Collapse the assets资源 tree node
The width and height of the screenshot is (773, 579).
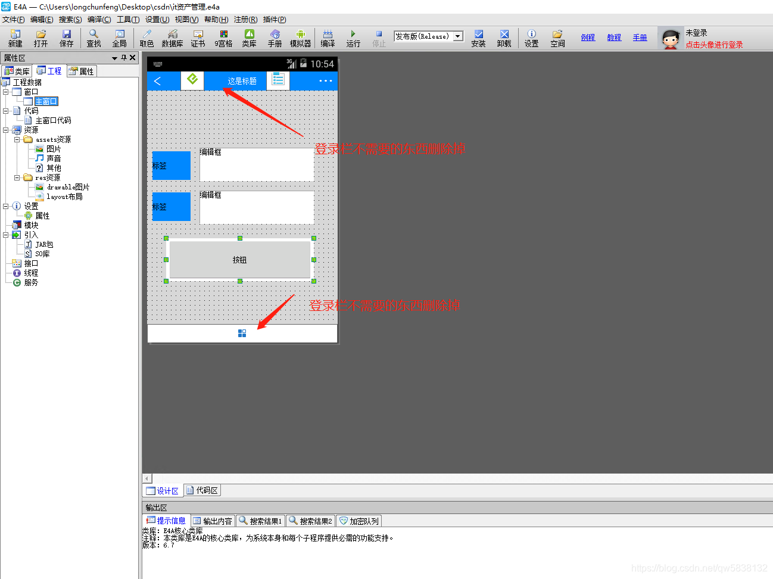[17, 139]
